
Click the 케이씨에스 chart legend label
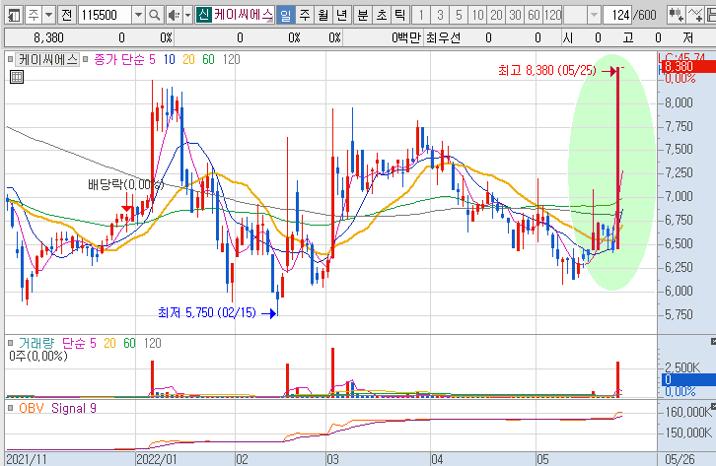(48, 59)
